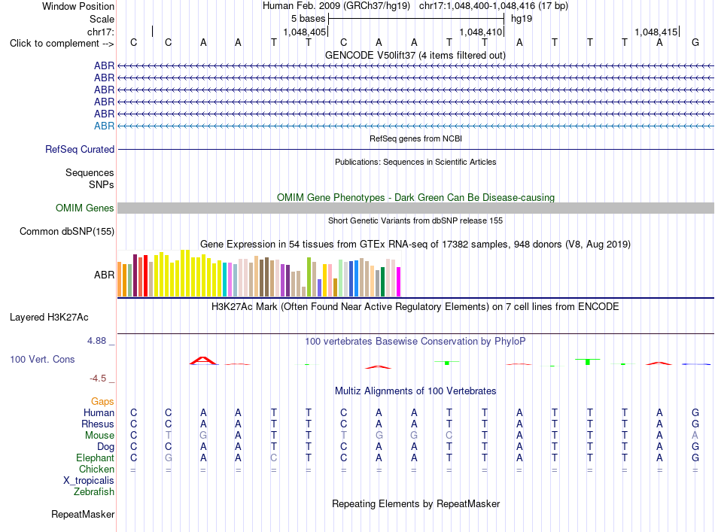Click the Chicken species label
Image resolution: width=715 pixels, height=532 pixels.
click(96, 469)
